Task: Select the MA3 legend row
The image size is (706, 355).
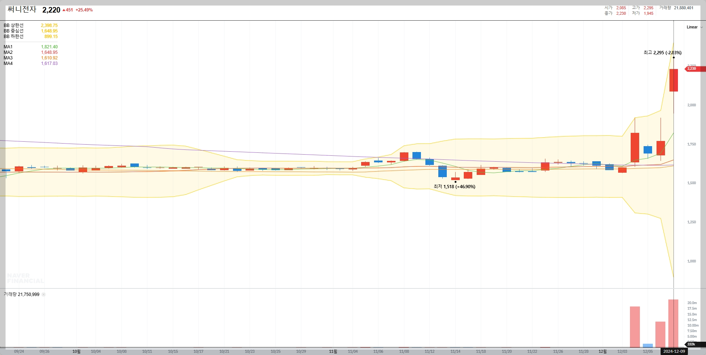Action: coord(31,58)
